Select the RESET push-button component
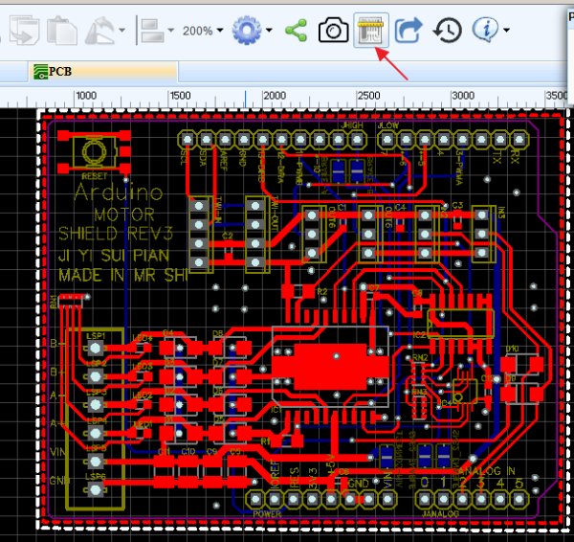This screenshot has width=574, height=542. tap(94, 151)
